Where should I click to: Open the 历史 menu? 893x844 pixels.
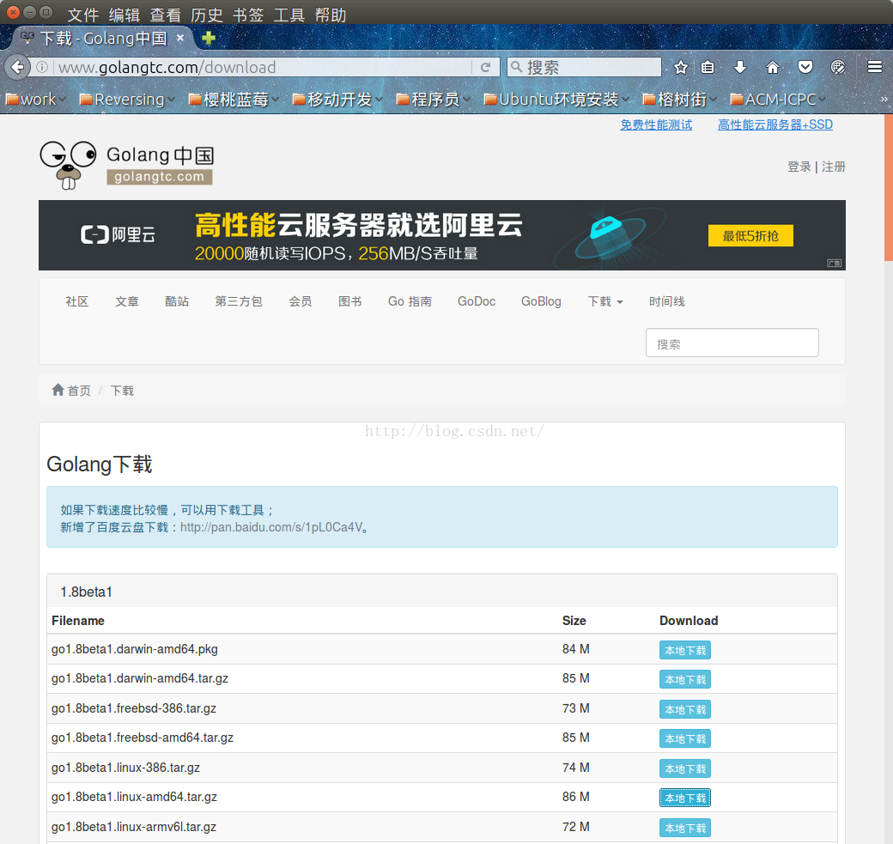click(207, 15)
